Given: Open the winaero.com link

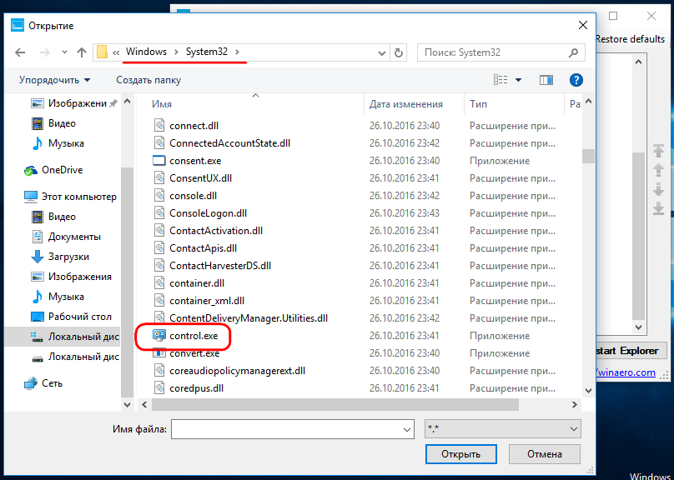Looking at the screenshot, I should (x=626, y=372).
